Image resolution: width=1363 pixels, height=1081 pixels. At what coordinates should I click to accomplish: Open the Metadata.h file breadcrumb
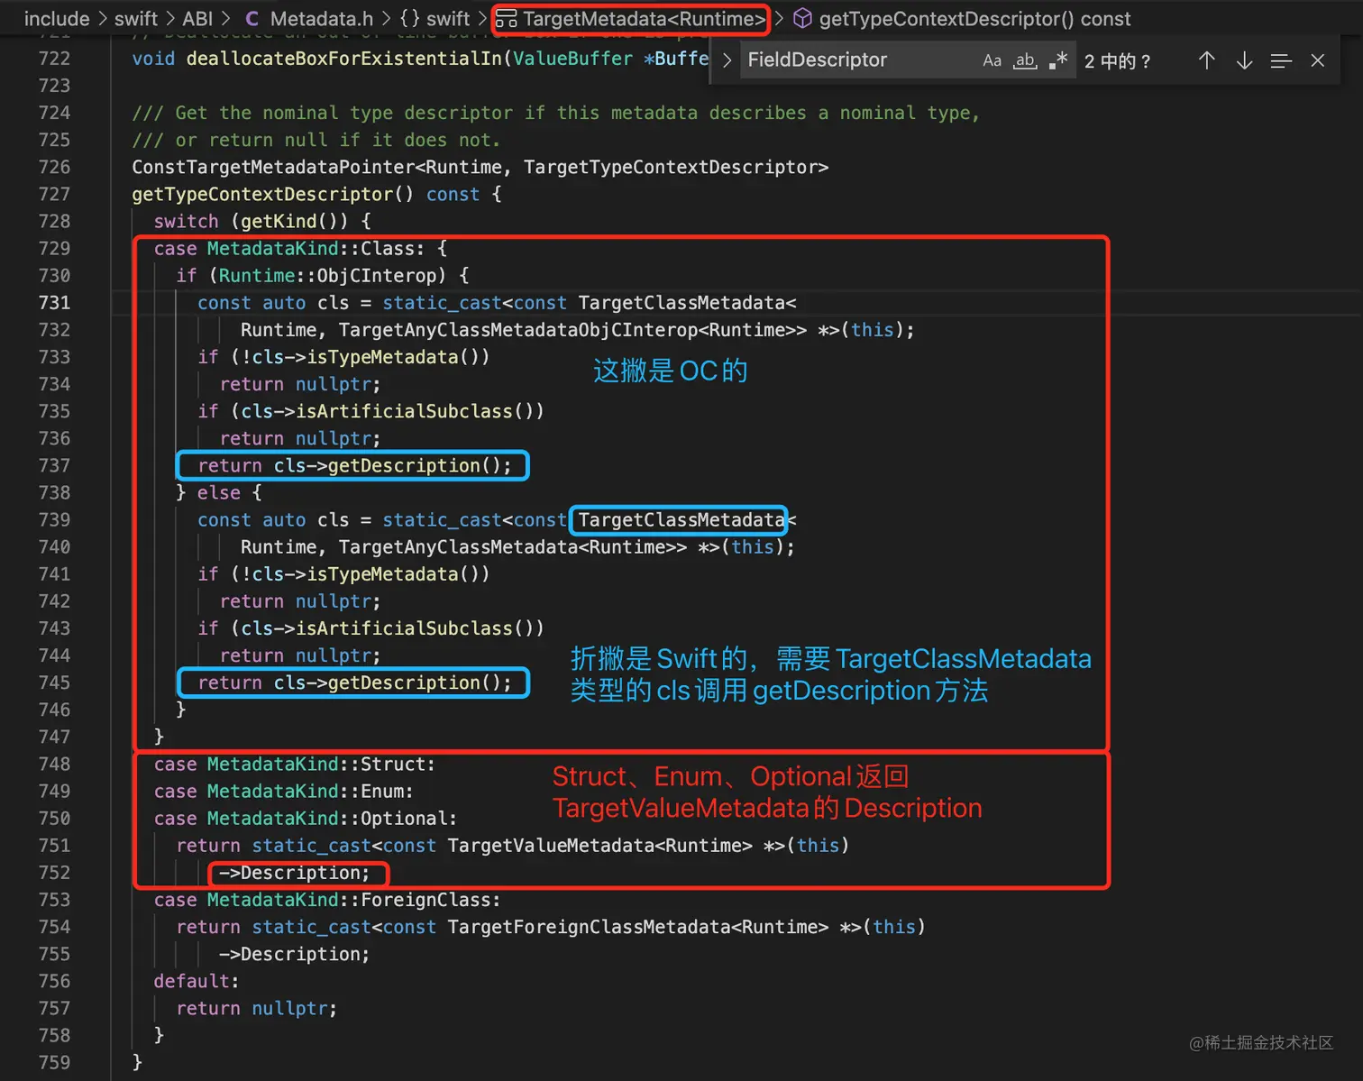321,19
